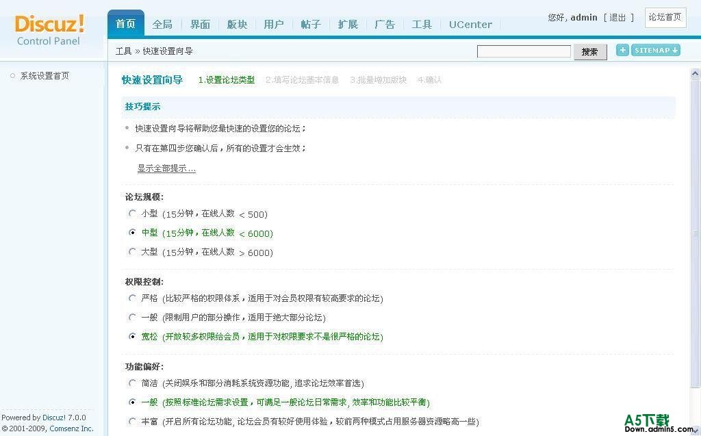Open the 用户 tab
Image resolution: width=701 pixels, height=436 pixels.
click(x=274, y=24)
